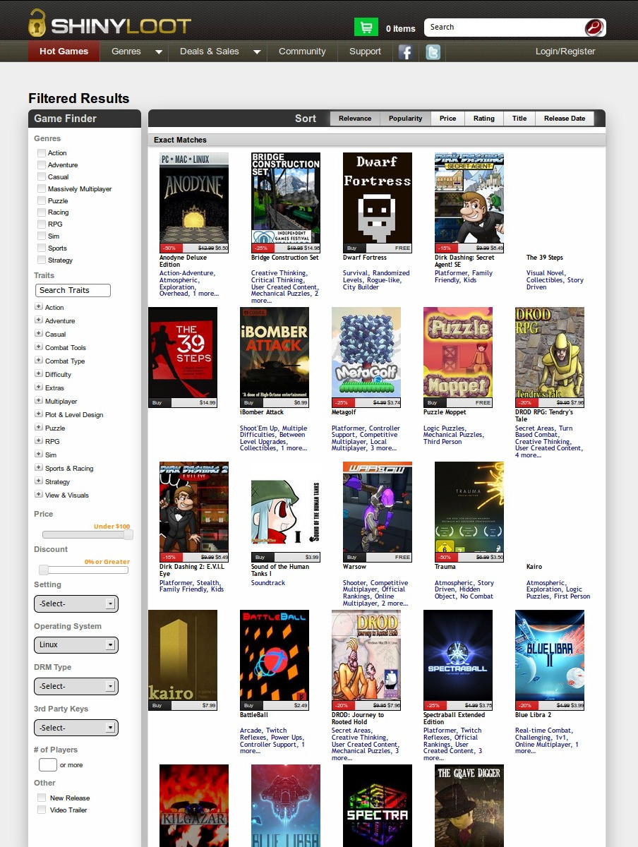Click Buy button under Dwarf Fortress
Screen dimensions: 638x847
pos(355,248)
